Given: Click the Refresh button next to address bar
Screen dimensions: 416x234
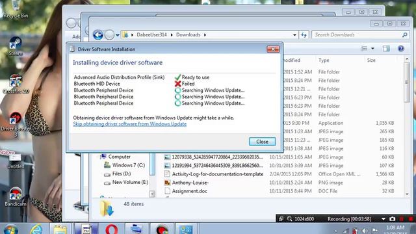Looking at the screenshot, I should (x=304, y=34).
